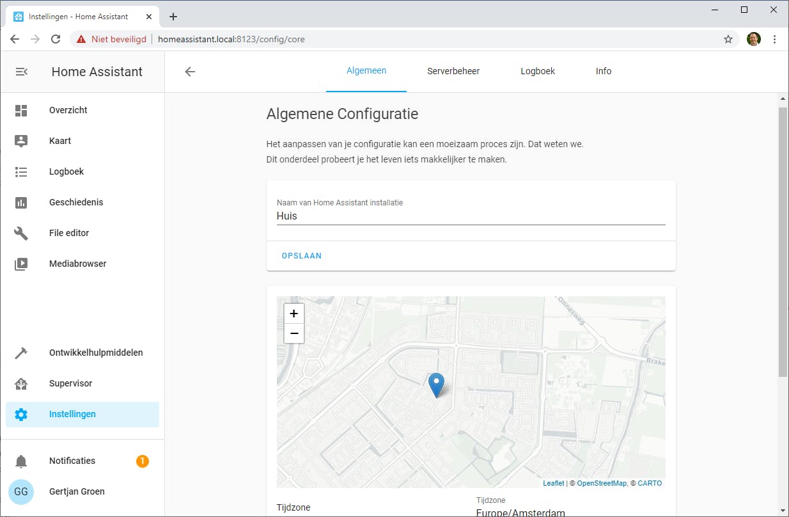Click the OPSLAAN button
This screenshot has height=517, width=789.
pyautogui.click(x=302, y=256)
